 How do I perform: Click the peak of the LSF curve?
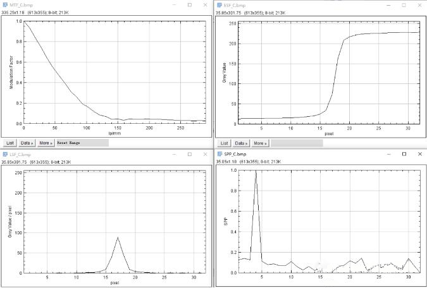118,237
